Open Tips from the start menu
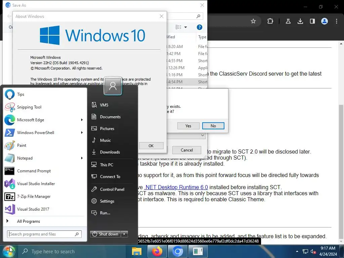Viewport: 344px width, 258px height. (x=45, y=94)
